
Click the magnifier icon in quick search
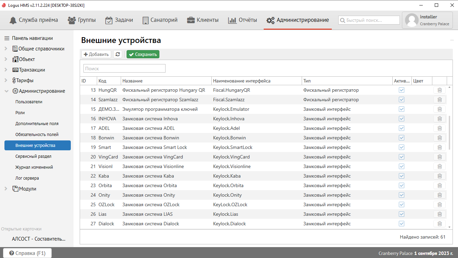pos(342,20)
